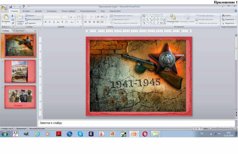Click the Format Painter brush icon

tap(13, 23)
